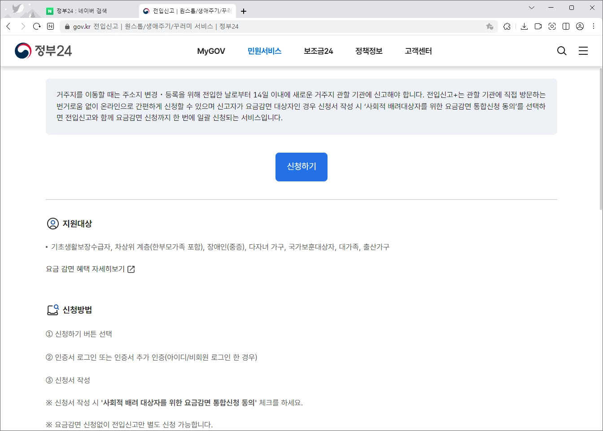
Task: Select the 보조금24 menu item
Action: pyautogui.click(x=318, y=51)
